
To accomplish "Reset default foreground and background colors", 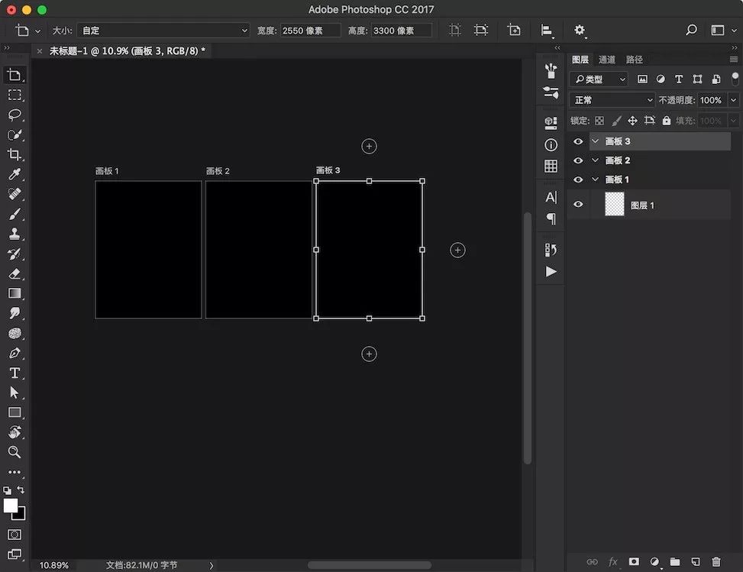I will point(7,490).
